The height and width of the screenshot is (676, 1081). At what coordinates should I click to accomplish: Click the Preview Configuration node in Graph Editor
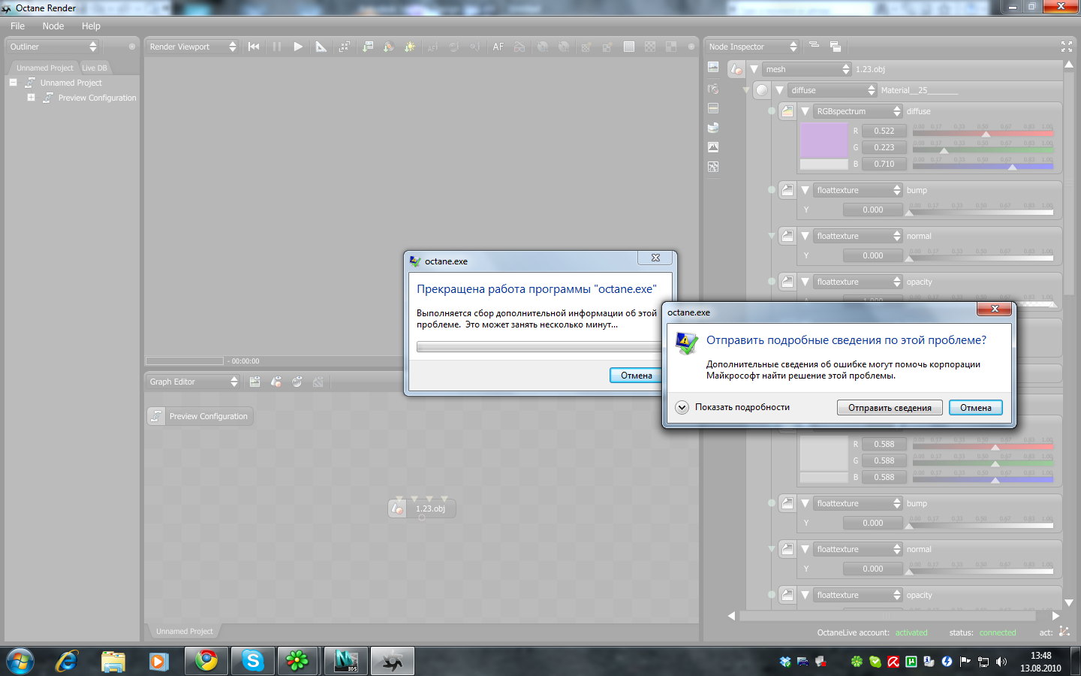coord(200,416)
